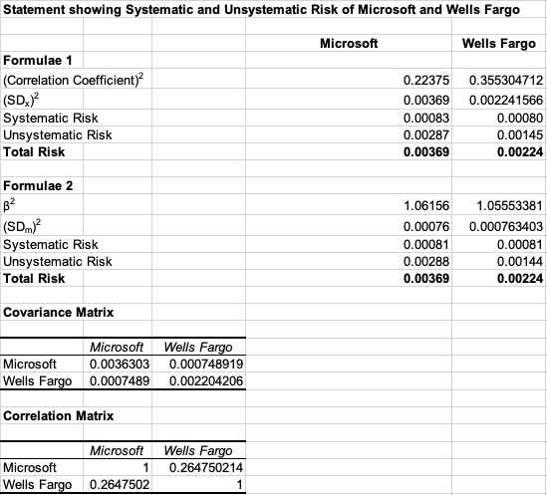Select 'Systematic Risk' label under Formulae 2

(51, 245)
